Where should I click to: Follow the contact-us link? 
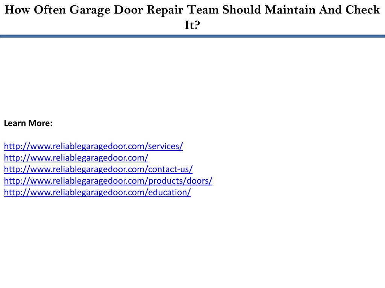point(98,169)
